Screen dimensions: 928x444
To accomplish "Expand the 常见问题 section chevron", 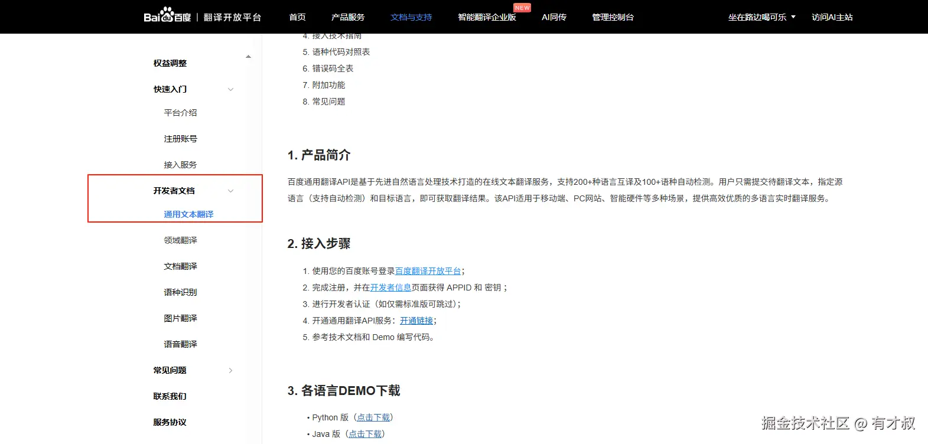I will click(230, 370).
